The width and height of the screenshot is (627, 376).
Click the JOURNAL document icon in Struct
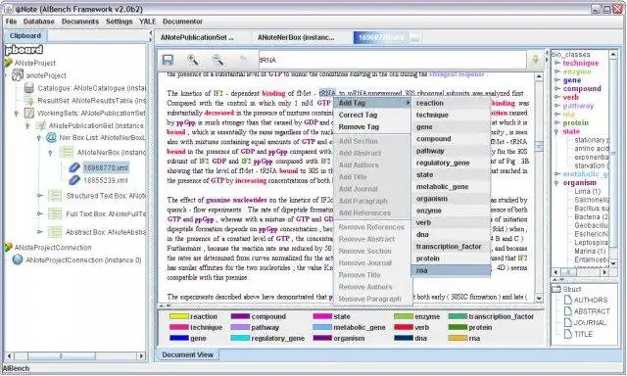click(x=568, y=322)
